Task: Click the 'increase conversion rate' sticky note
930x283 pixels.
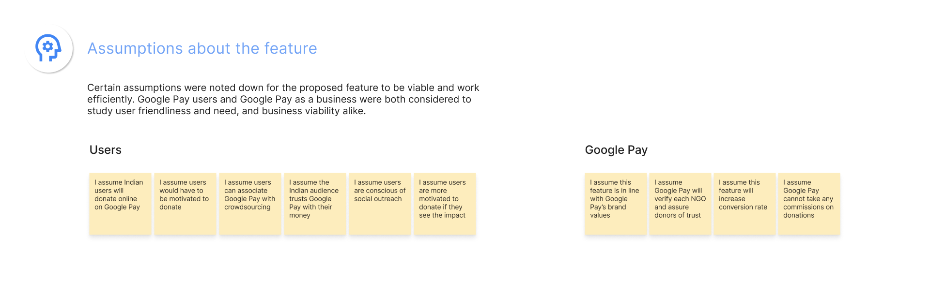Action: (x=744, y=204)
